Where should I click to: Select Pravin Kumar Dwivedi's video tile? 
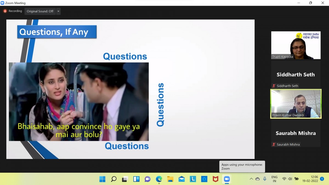point(296,104)
